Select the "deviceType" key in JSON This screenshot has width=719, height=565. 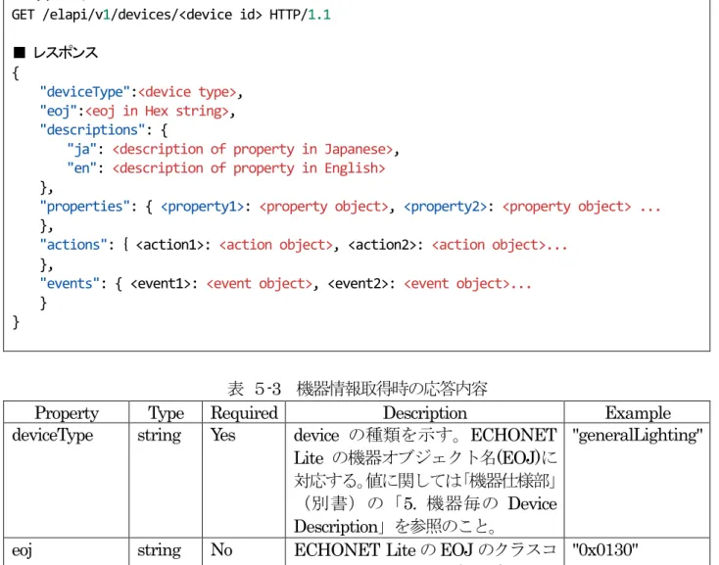pyautogui.click(x=81, y=92)
